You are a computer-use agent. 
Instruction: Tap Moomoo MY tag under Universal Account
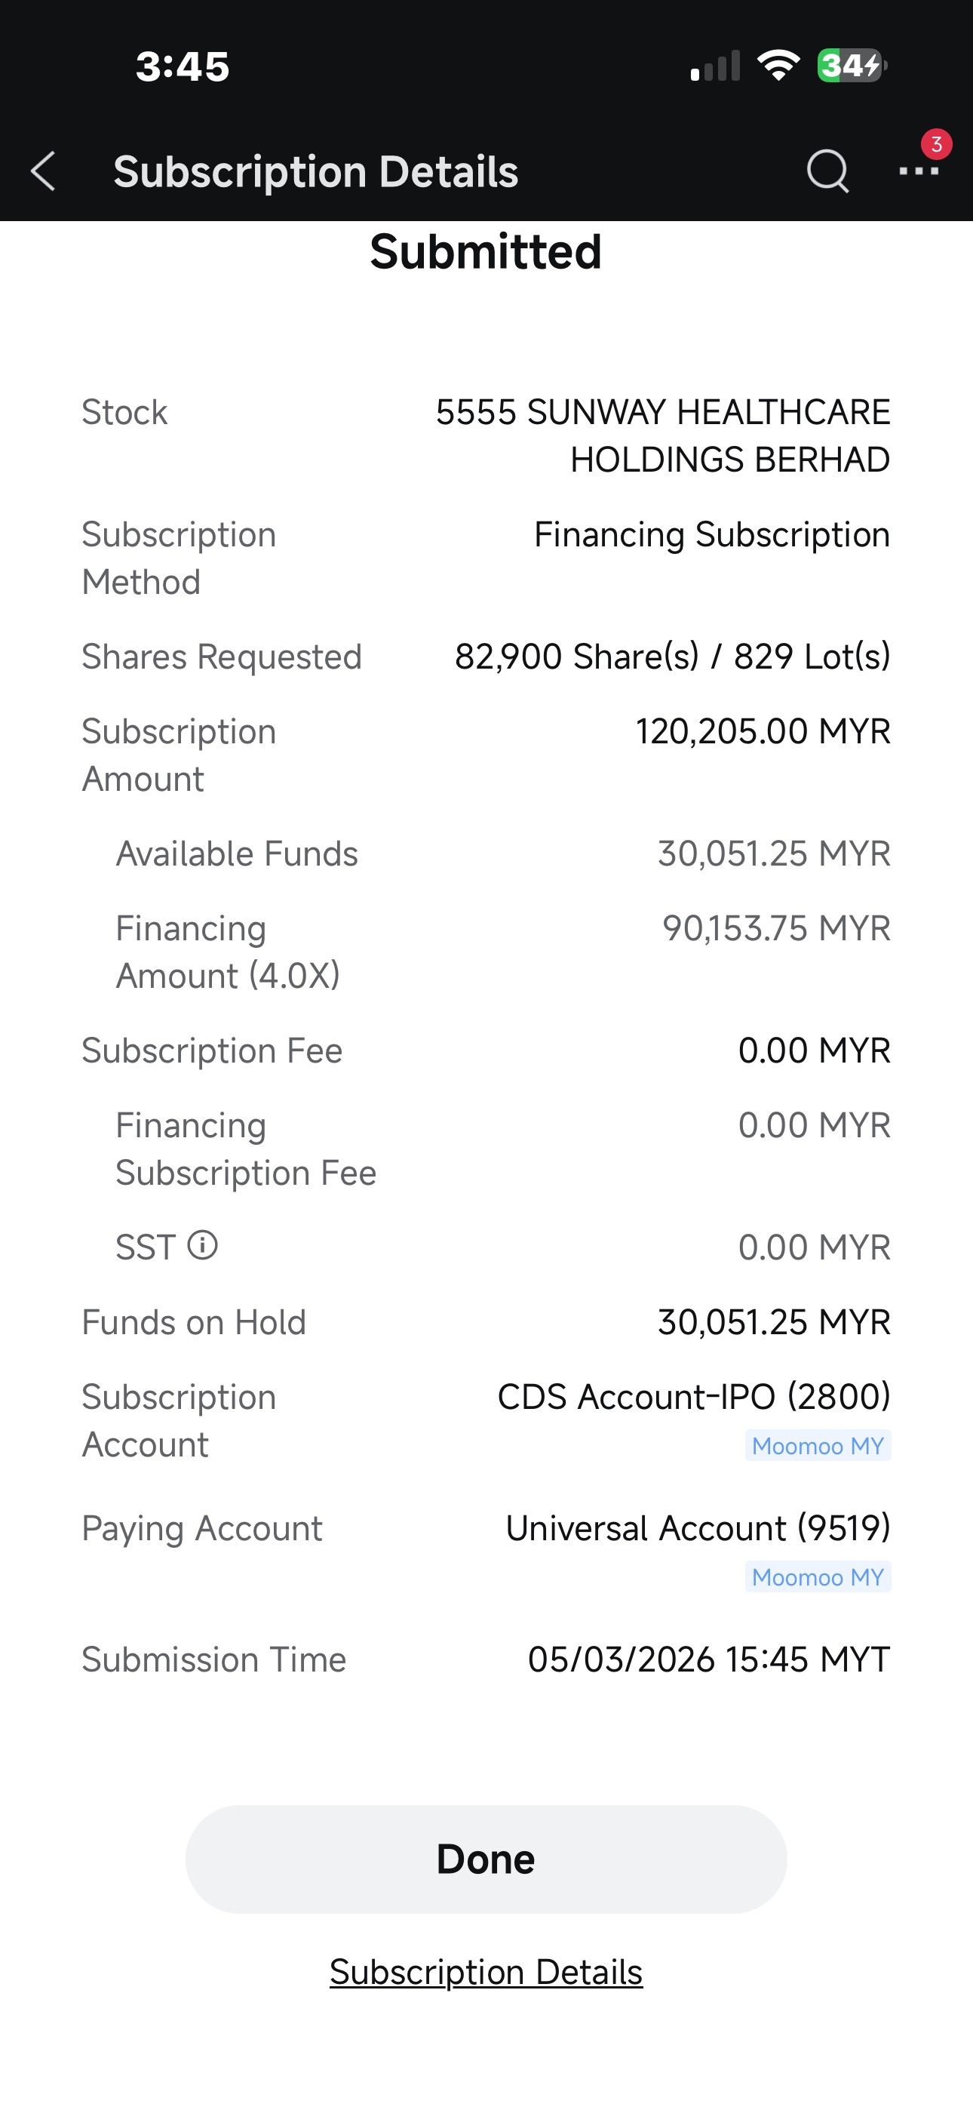(x=818, y=1576)
